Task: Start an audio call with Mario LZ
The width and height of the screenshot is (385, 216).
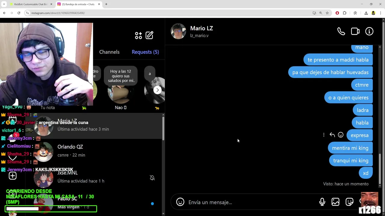Action: (x=341, y=31)
